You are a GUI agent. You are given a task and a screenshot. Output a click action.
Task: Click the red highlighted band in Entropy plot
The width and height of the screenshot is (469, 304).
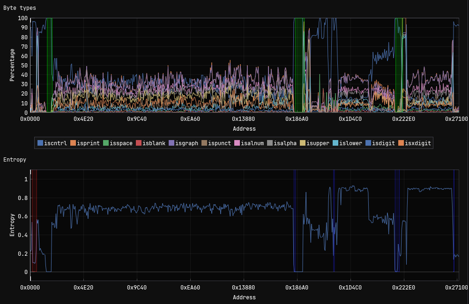click(34, 221)
